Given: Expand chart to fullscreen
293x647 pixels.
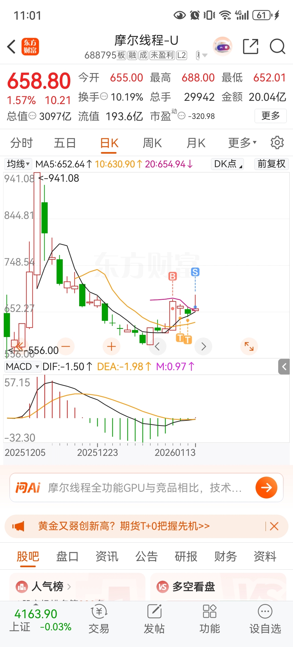Looking at the screenshot, I should (249, 346).
